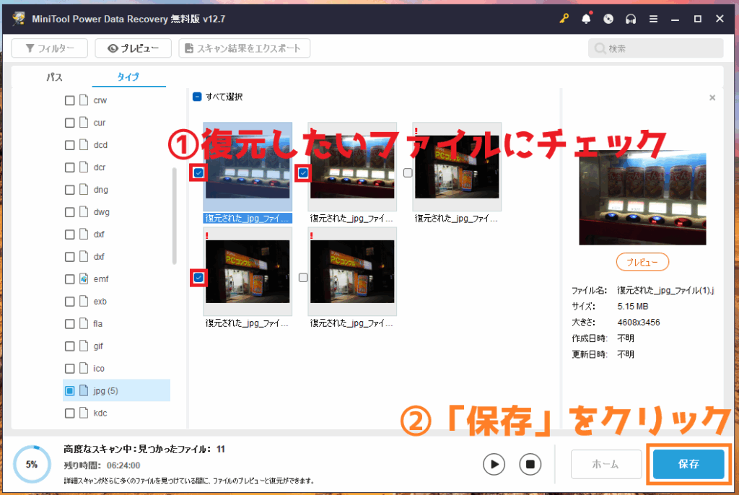Open the hamburger menu in title bar

point(653,19)
